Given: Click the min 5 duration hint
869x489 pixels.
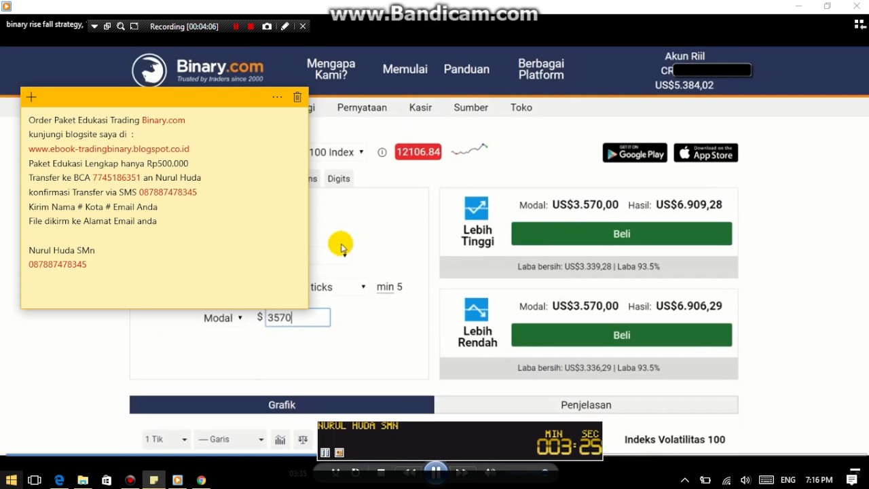Looking at the screenshot, I should coord(390,287).
